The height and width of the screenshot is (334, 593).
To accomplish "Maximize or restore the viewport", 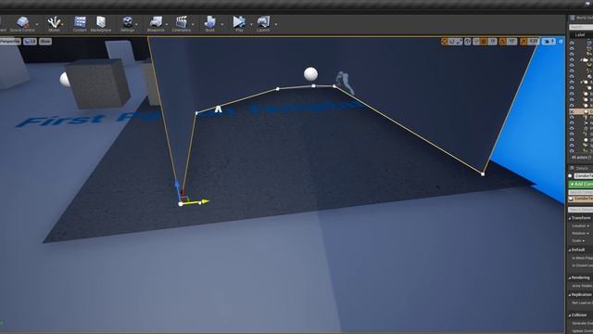I will tap(561, 42).
